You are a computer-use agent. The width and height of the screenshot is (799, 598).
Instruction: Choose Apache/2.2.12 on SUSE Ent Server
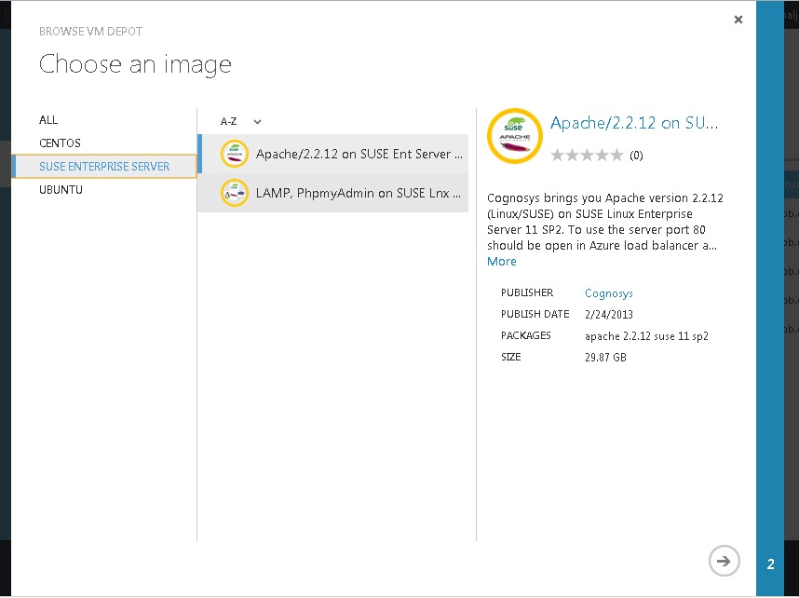332,154
